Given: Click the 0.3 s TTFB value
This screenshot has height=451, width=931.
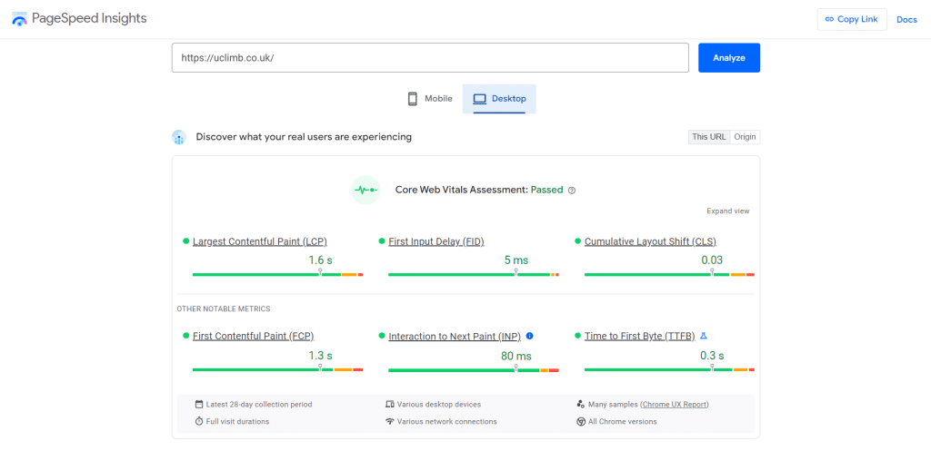Looking at the screenshot, I should pyautogui.click(x=712, y=356).
